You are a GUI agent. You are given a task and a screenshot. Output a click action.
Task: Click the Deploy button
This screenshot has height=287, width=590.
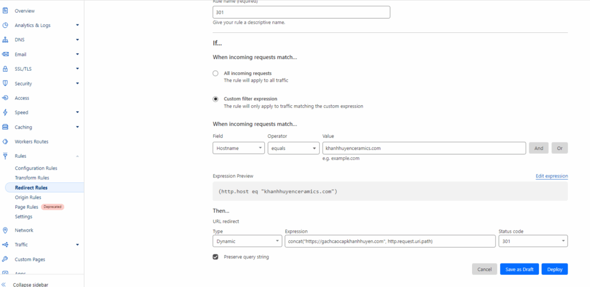(x=555, y=269)
